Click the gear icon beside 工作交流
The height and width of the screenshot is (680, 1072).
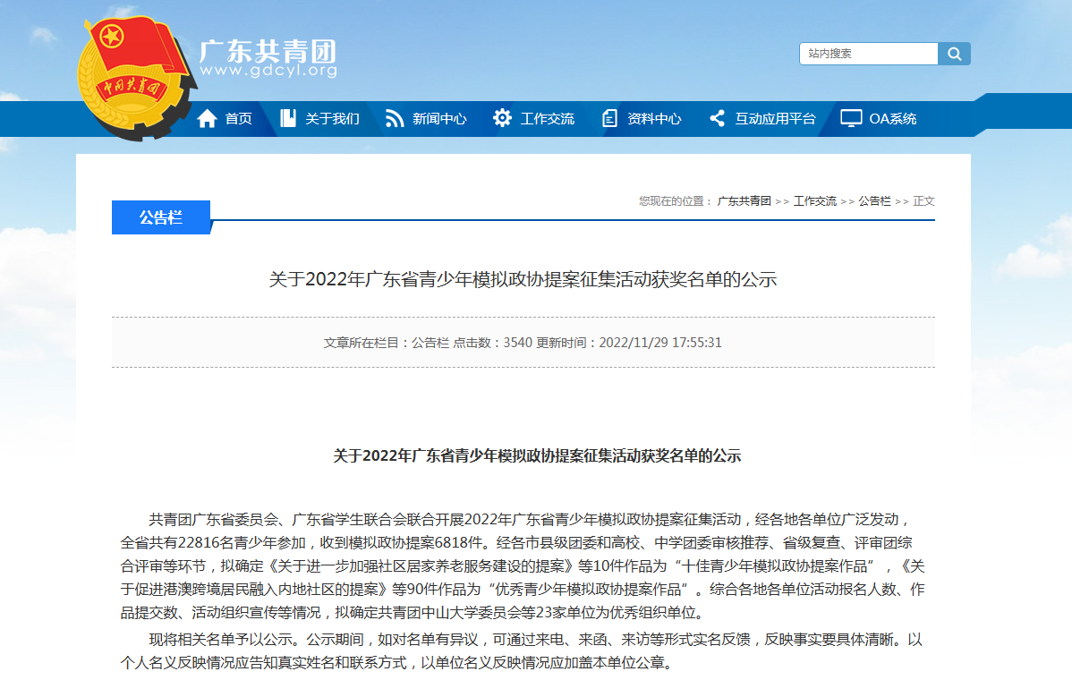click(502, 118)
